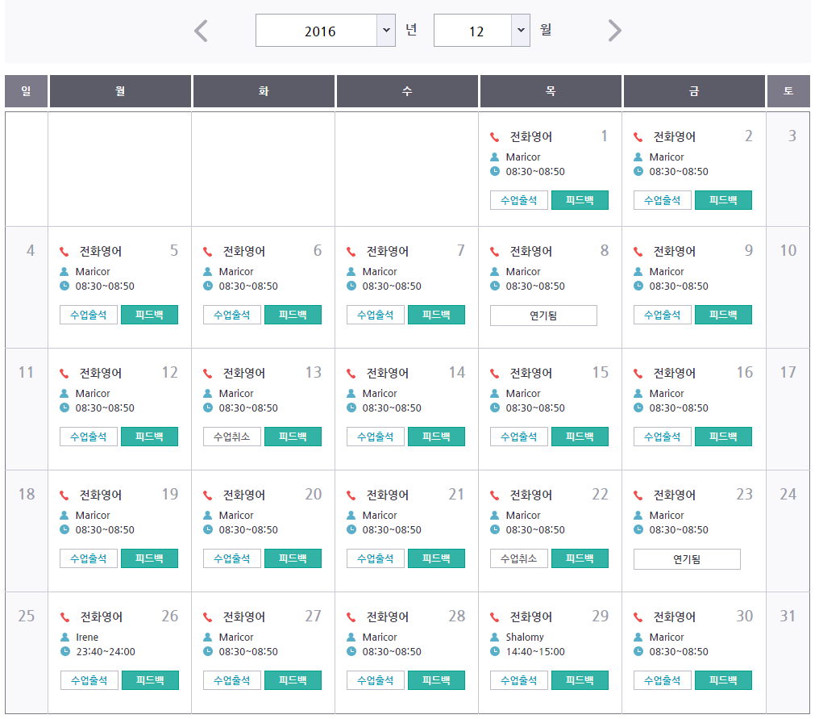
Task: Click the teacher icon beside Shalomy
Action: 495,637
